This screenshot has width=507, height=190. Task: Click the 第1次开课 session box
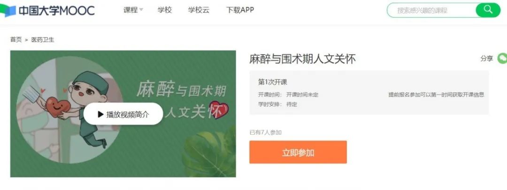pyautogui.click(x=369, y=93)
